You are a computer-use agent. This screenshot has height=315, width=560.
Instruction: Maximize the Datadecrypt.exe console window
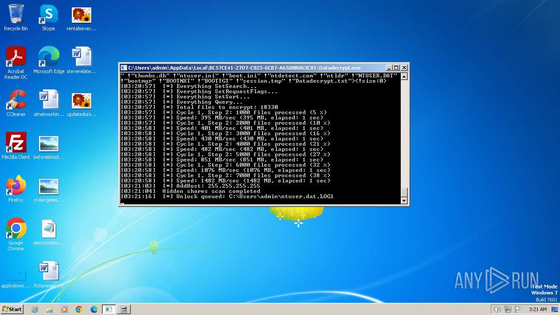396,68
